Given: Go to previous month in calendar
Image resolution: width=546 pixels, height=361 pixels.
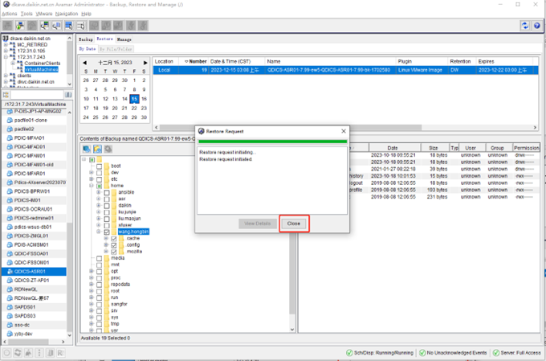Looking at the screenshot, I should click(84, 61).
